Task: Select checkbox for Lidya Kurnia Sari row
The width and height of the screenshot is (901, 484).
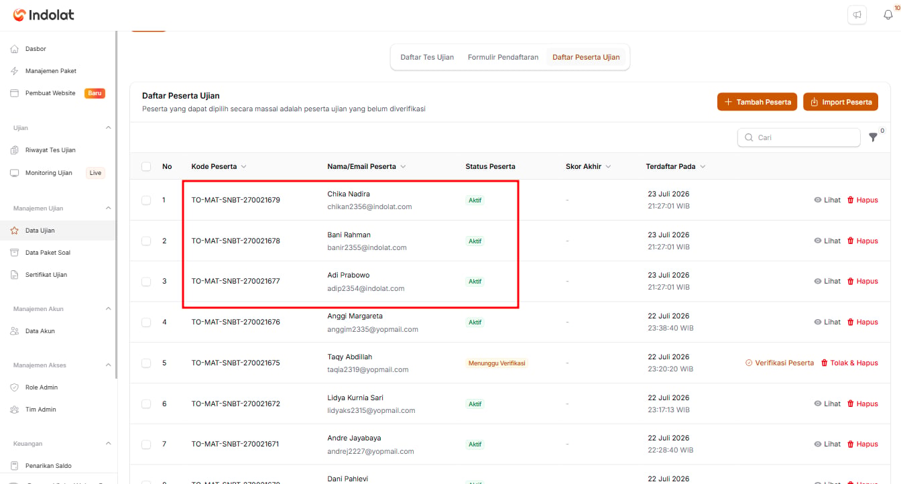Action: point(146,404)
